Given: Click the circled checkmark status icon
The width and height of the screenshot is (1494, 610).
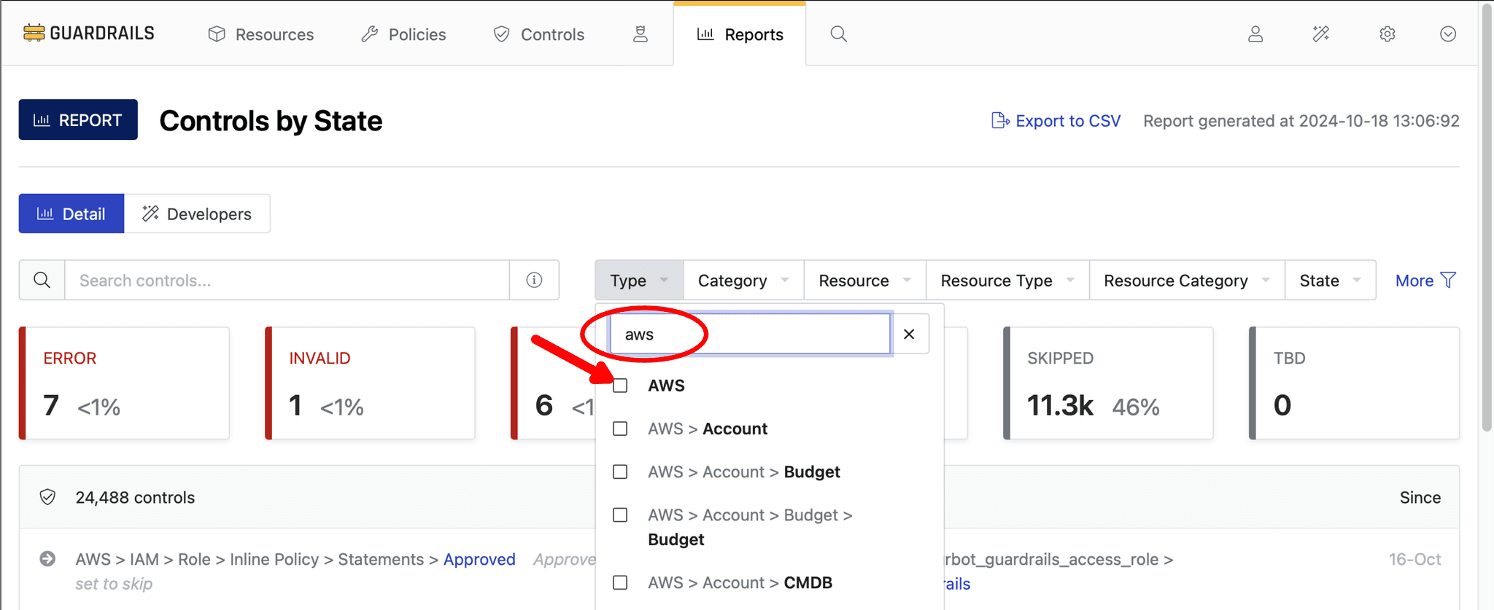Looking at the screenshot, I should coord(1448,34).
